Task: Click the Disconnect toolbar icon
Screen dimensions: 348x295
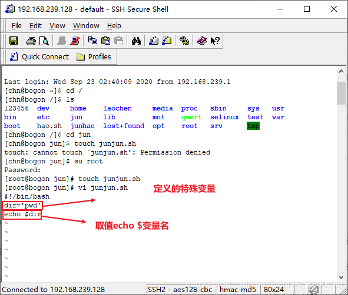Action: [75, 41]
